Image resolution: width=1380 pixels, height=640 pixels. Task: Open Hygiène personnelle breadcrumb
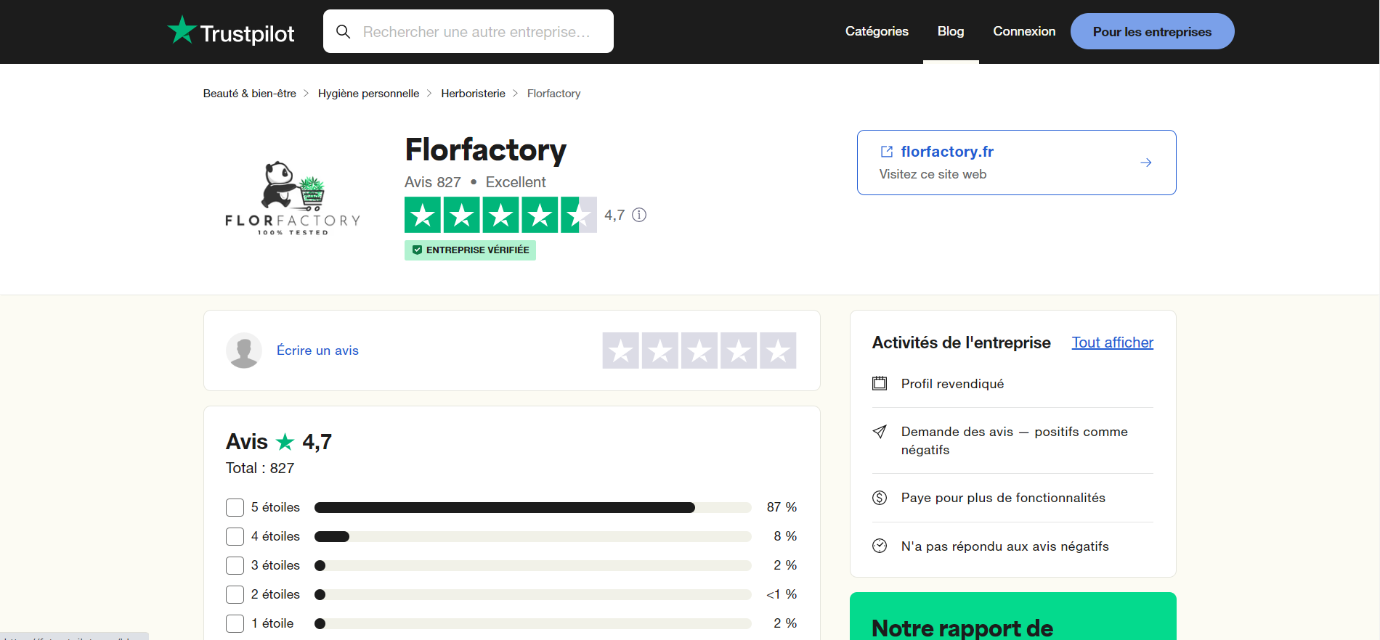click(368, 94)
